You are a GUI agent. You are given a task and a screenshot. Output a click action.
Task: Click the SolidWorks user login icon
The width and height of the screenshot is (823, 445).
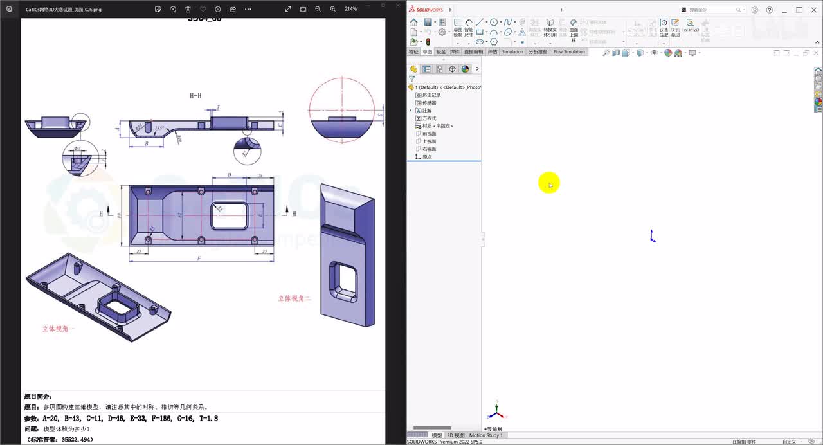coord(755,10)
